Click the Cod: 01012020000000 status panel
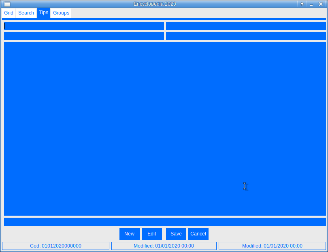Viewport: 328px width, 252px height. pos(56,246)
